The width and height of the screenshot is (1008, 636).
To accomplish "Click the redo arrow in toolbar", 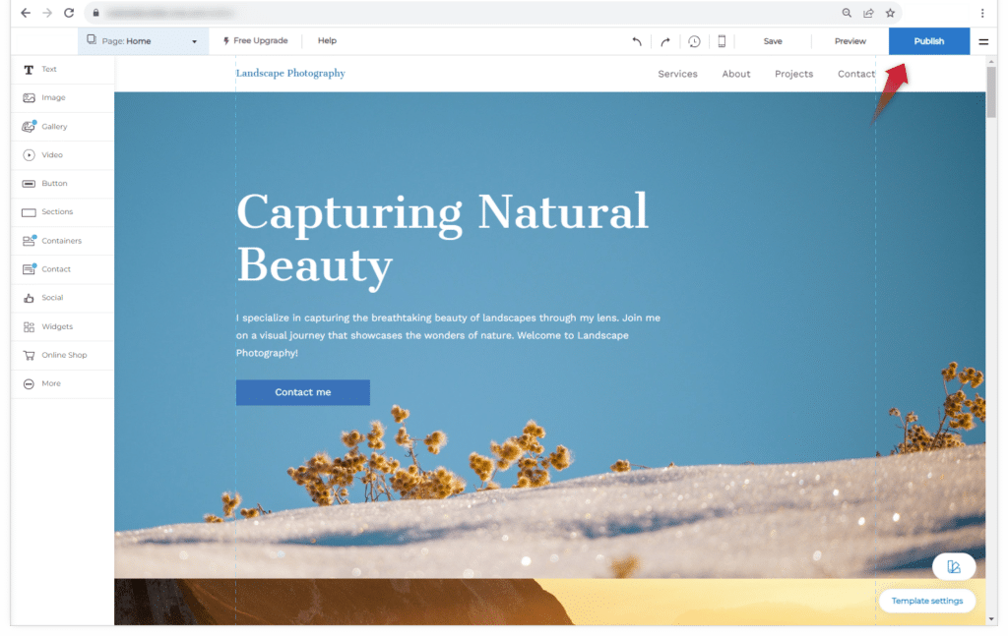I will [x=665, y=41].
